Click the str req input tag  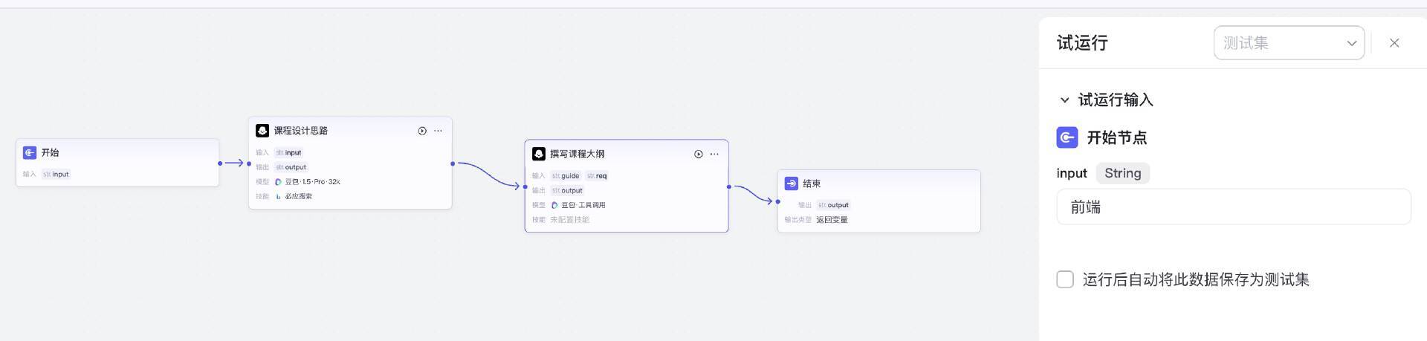pyautogui.click(x=596, y=176)
